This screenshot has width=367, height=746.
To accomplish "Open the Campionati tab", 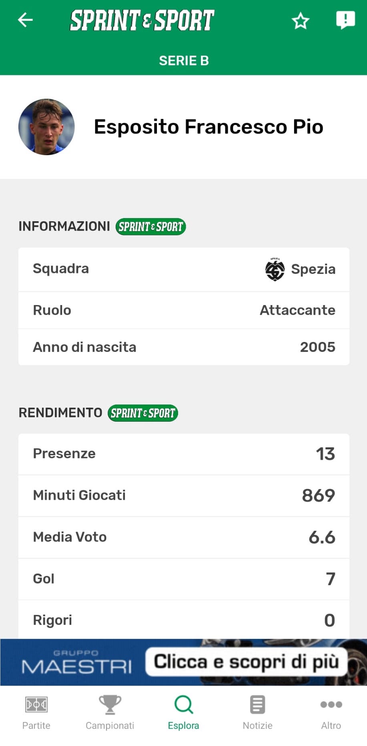I will (110, 712).
